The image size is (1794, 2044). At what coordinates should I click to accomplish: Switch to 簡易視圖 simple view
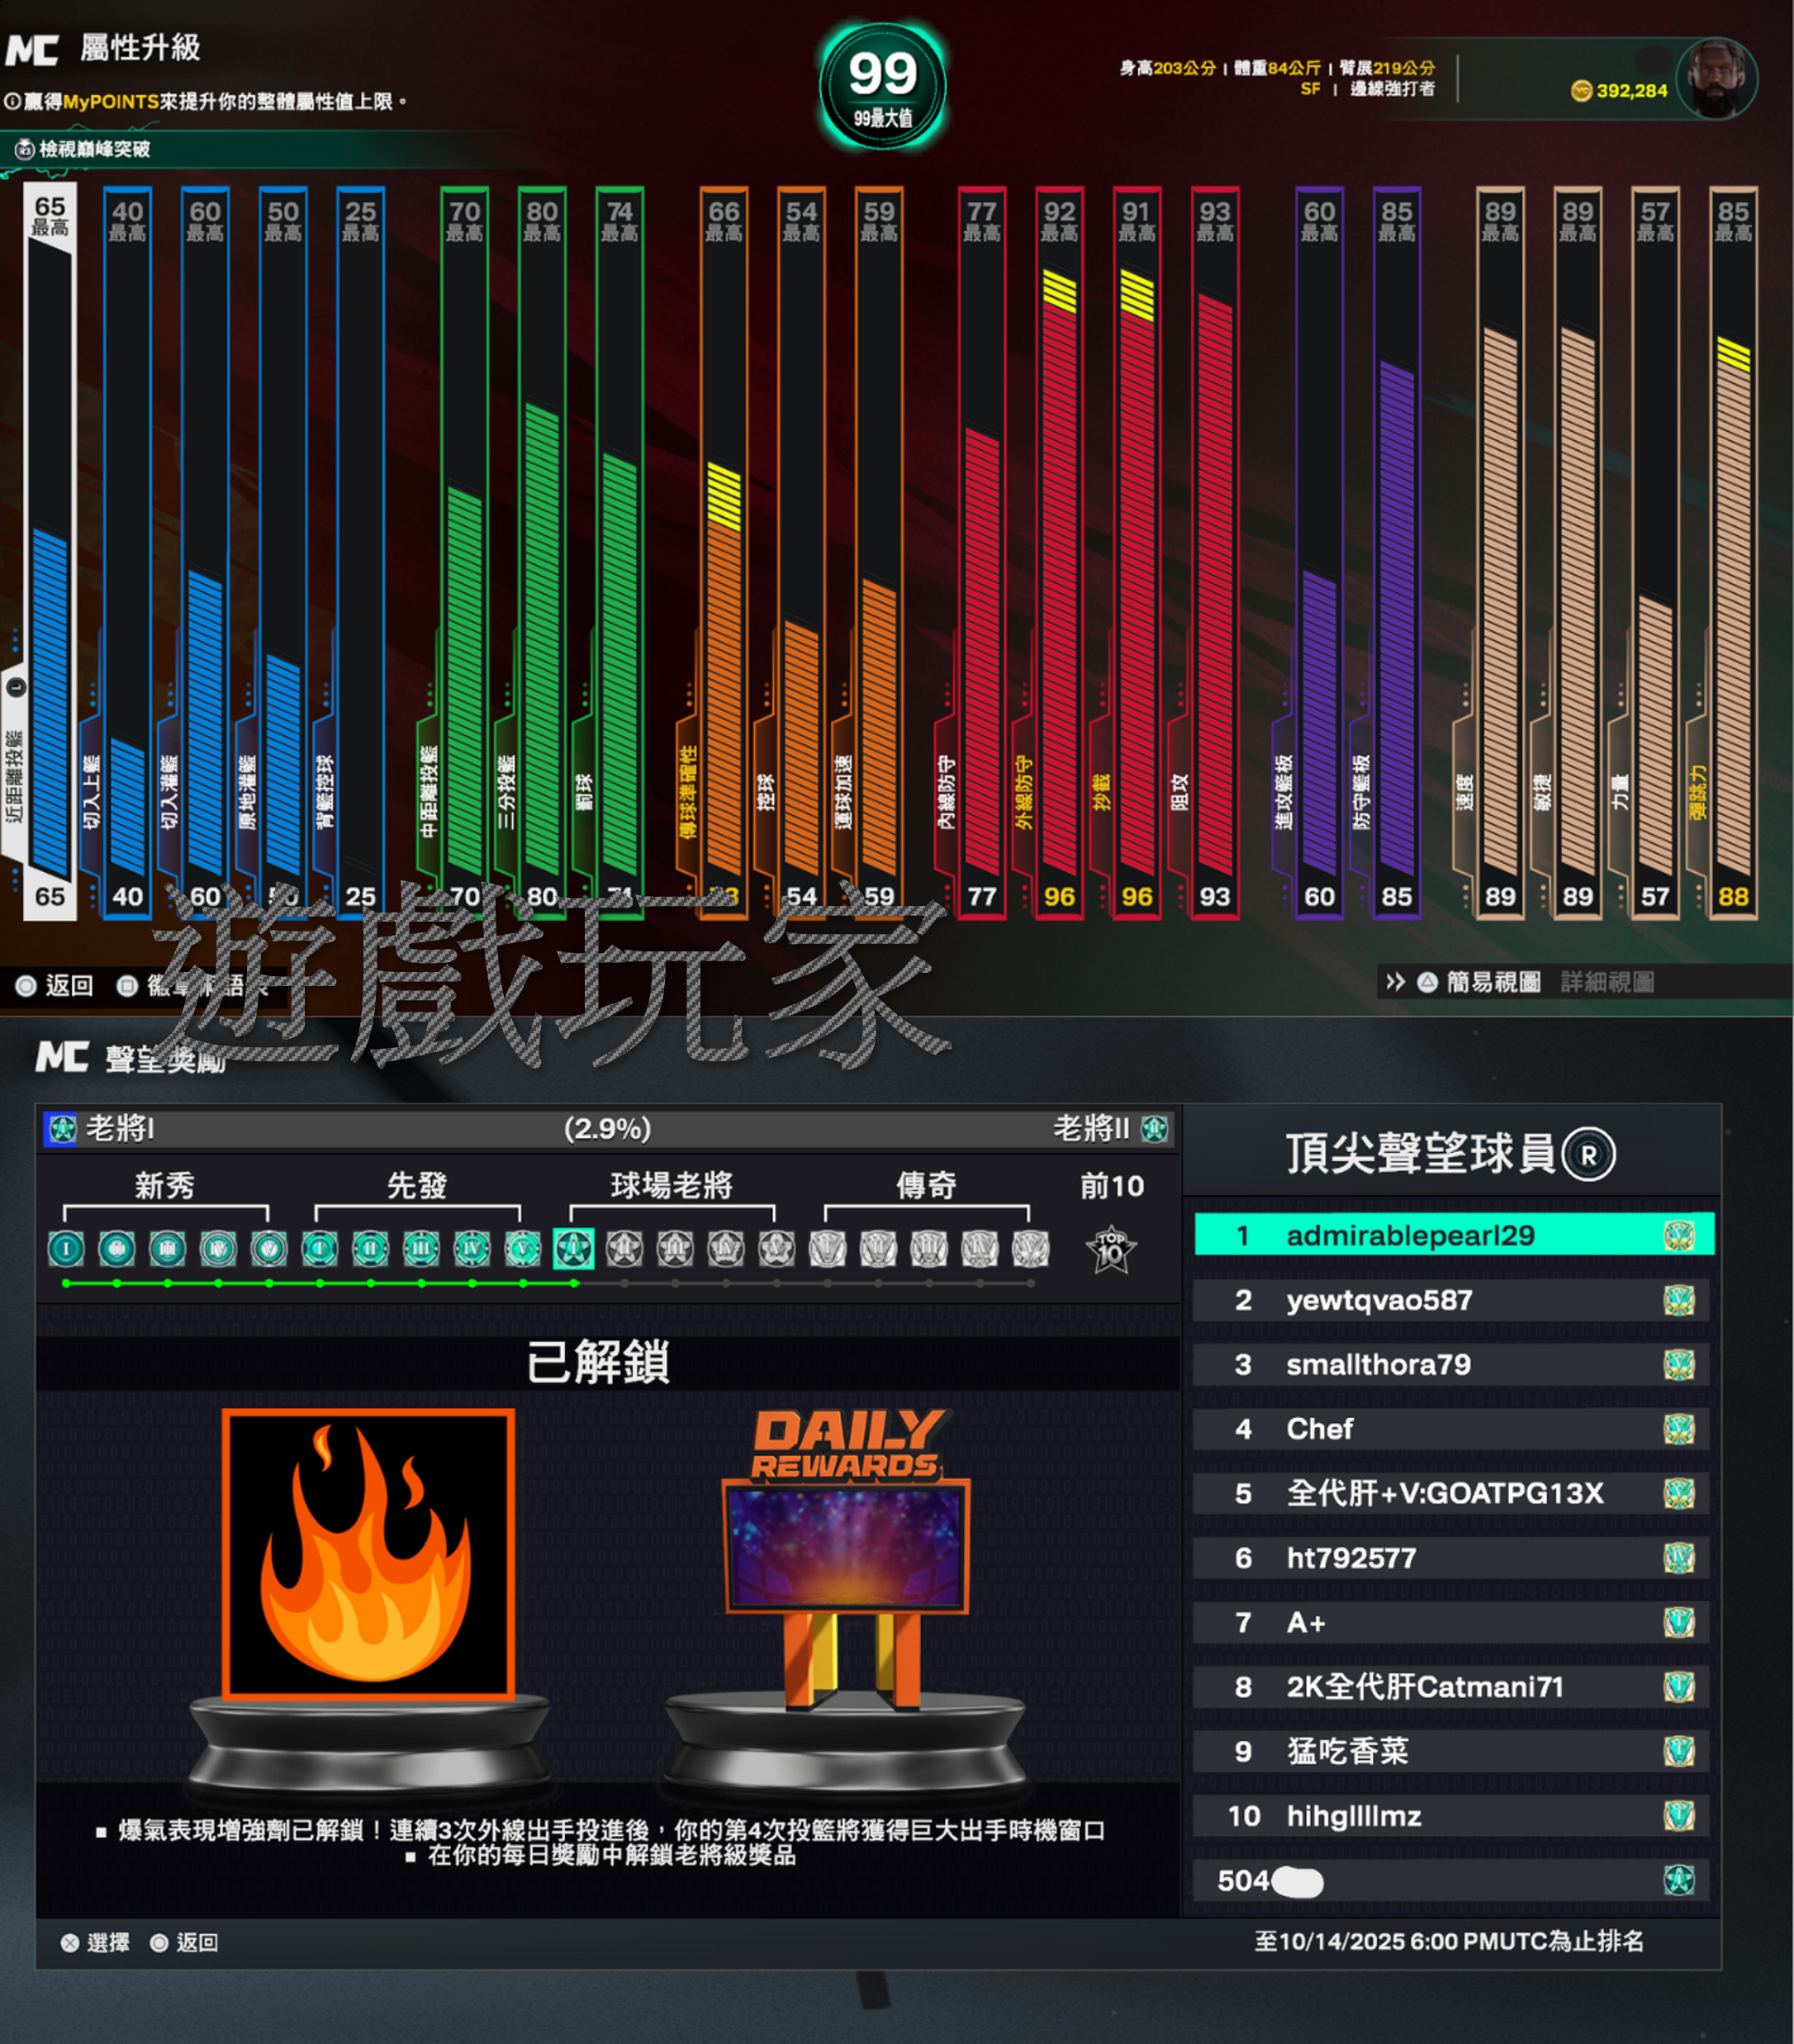[x=1493, y=982]
